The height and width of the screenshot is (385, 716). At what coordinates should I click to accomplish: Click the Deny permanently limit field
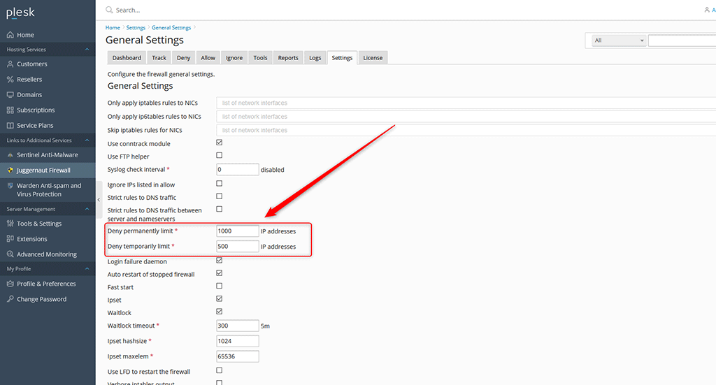pyautogui.click(x=238, y=231)
